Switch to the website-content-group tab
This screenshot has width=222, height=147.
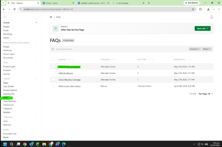coord(93,3)
